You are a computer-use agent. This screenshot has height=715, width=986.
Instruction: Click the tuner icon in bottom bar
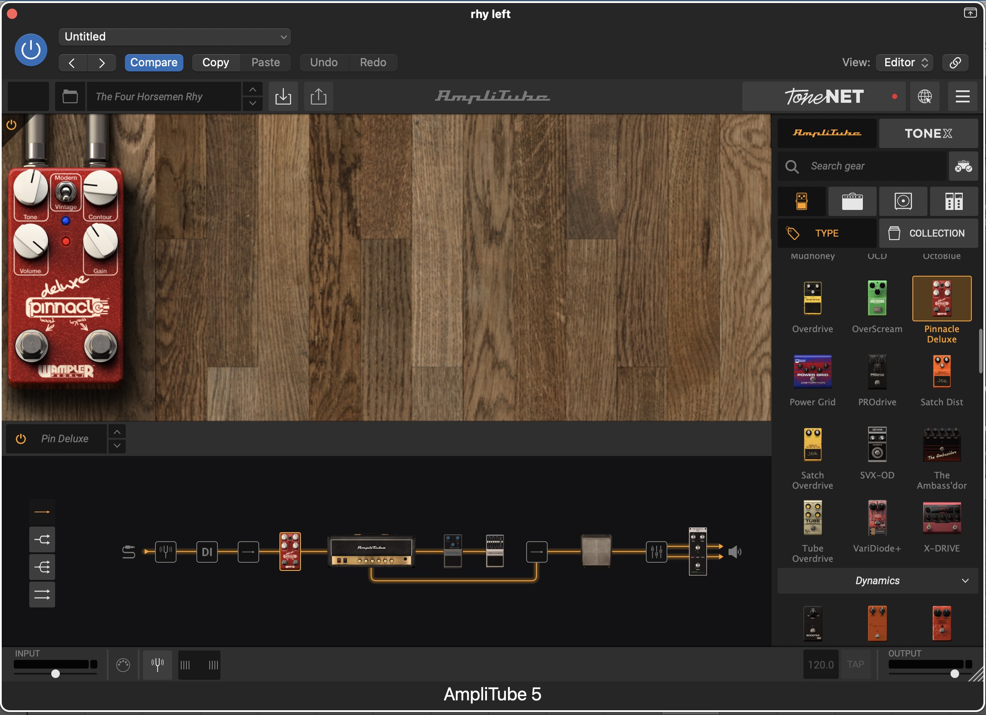click(x=158, y=664)
